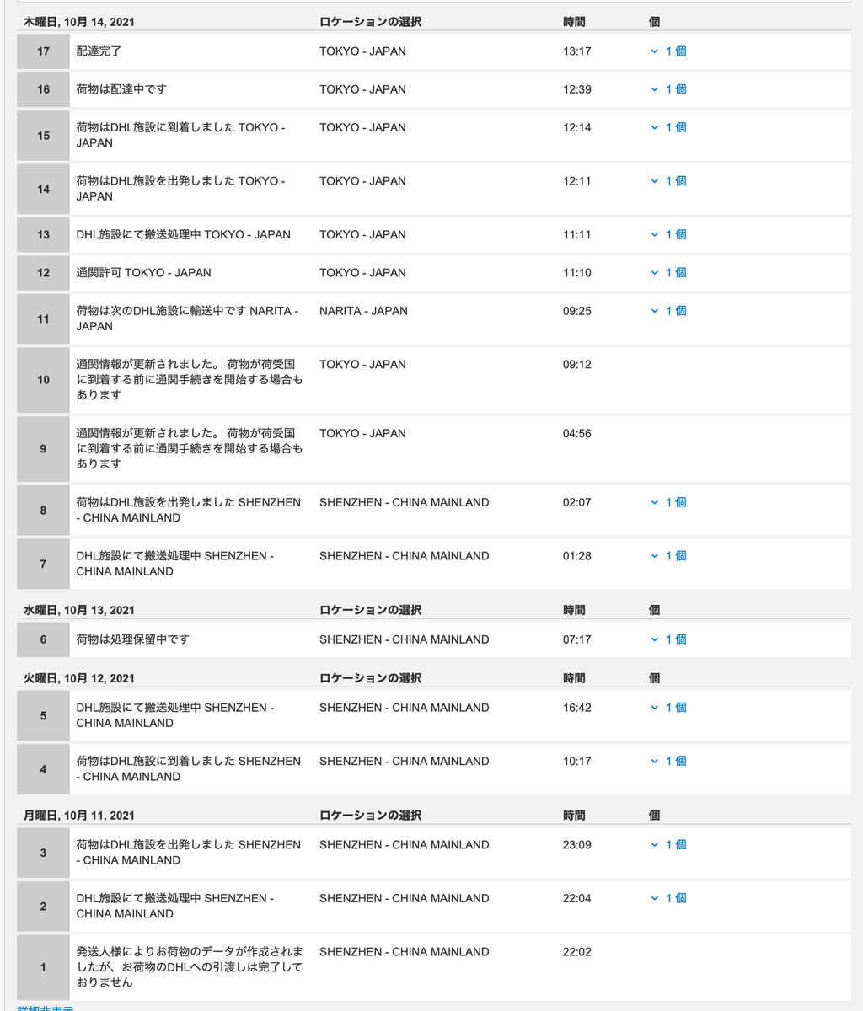The height and width of the screenshot is (1011, 863).
Task: Click the step number 1 cell
Action: pyautogui.click(x=43, y=967)
